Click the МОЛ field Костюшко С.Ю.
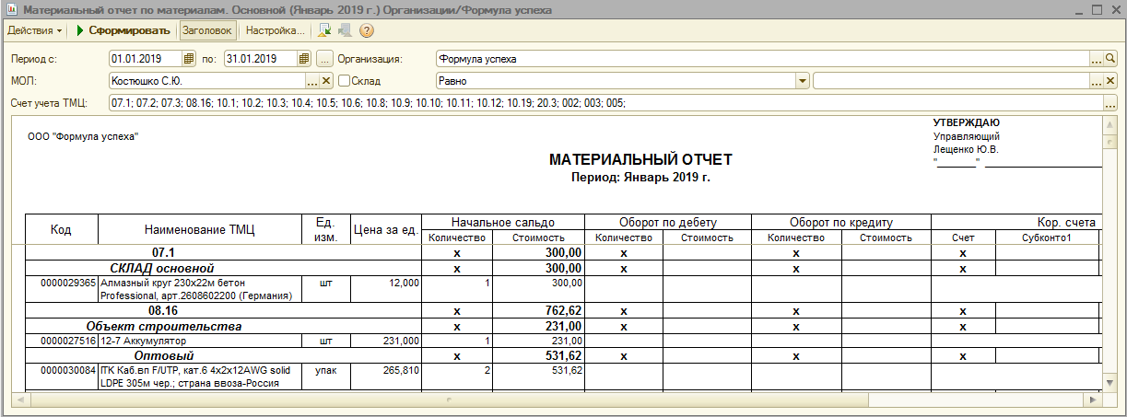 coord(206,81)
